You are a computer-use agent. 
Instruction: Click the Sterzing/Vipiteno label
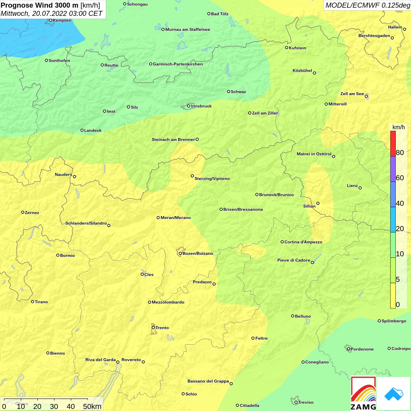coord(212,178)
